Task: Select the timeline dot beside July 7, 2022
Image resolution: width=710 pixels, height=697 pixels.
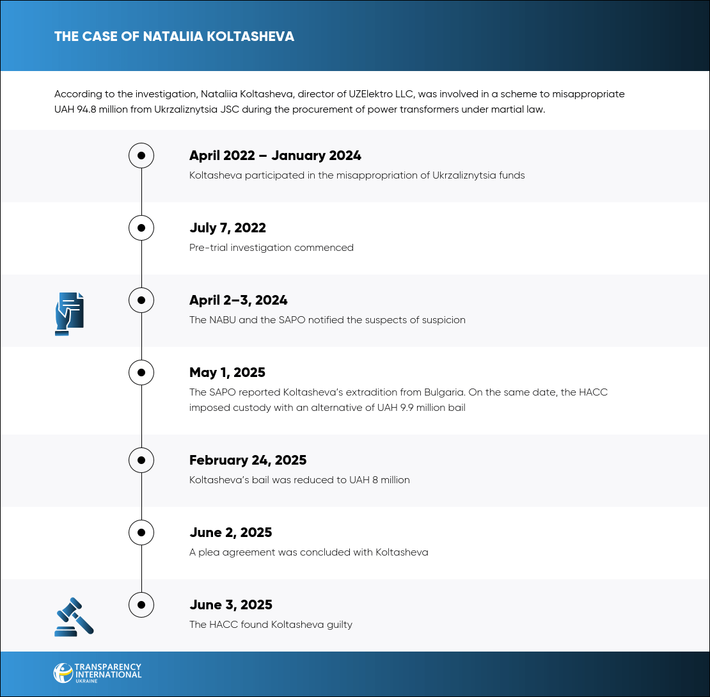Action: coord(141,228)
